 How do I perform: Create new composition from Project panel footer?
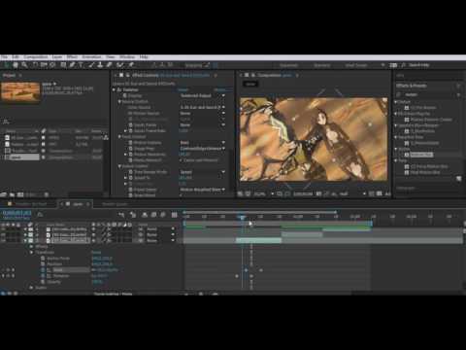[20, 194]
